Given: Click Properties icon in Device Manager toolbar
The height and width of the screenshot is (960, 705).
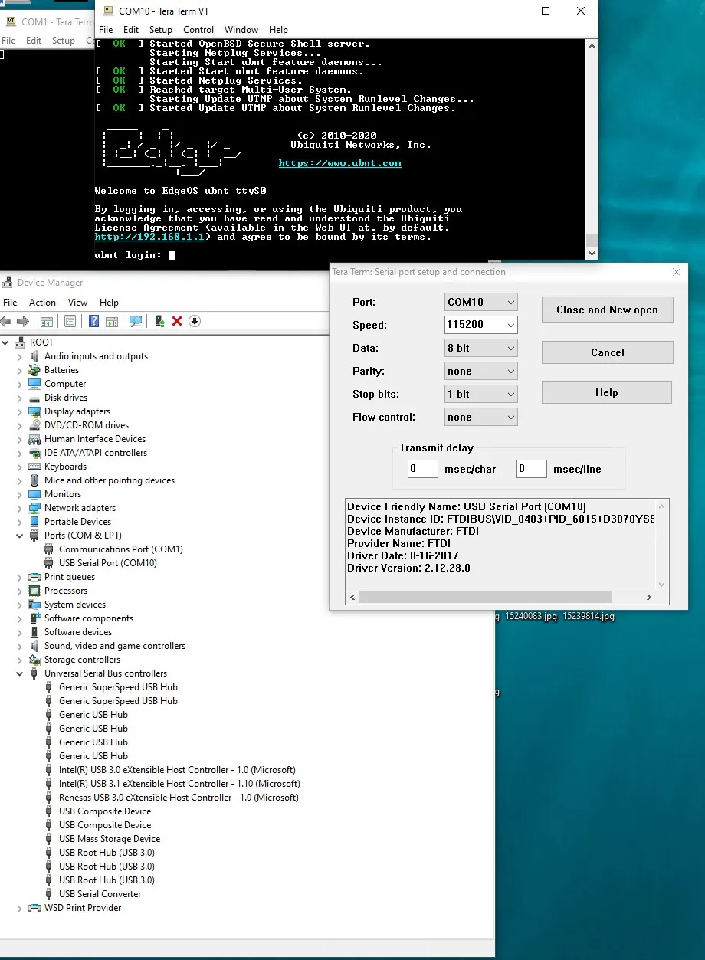Looking at the screenshot, I should point(70,322).
